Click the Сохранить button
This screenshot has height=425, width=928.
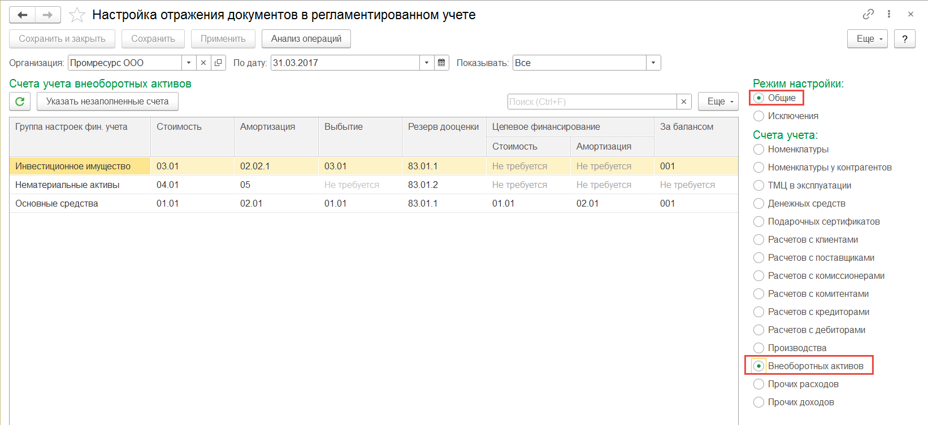point(153,39)
